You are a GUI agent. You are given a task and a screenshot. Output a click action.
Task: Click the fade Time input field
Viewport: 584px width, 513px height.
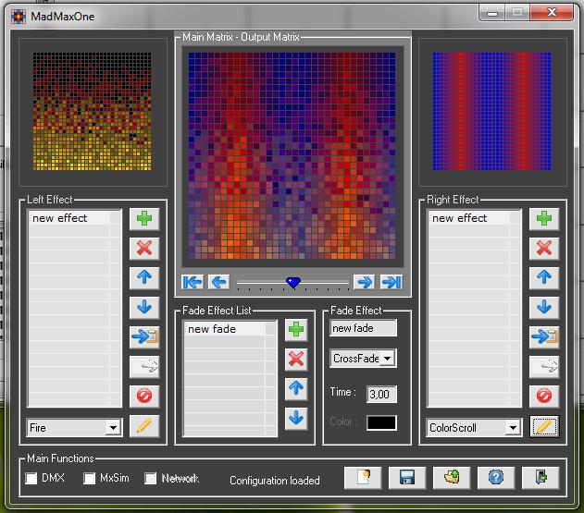coord(381,395)
